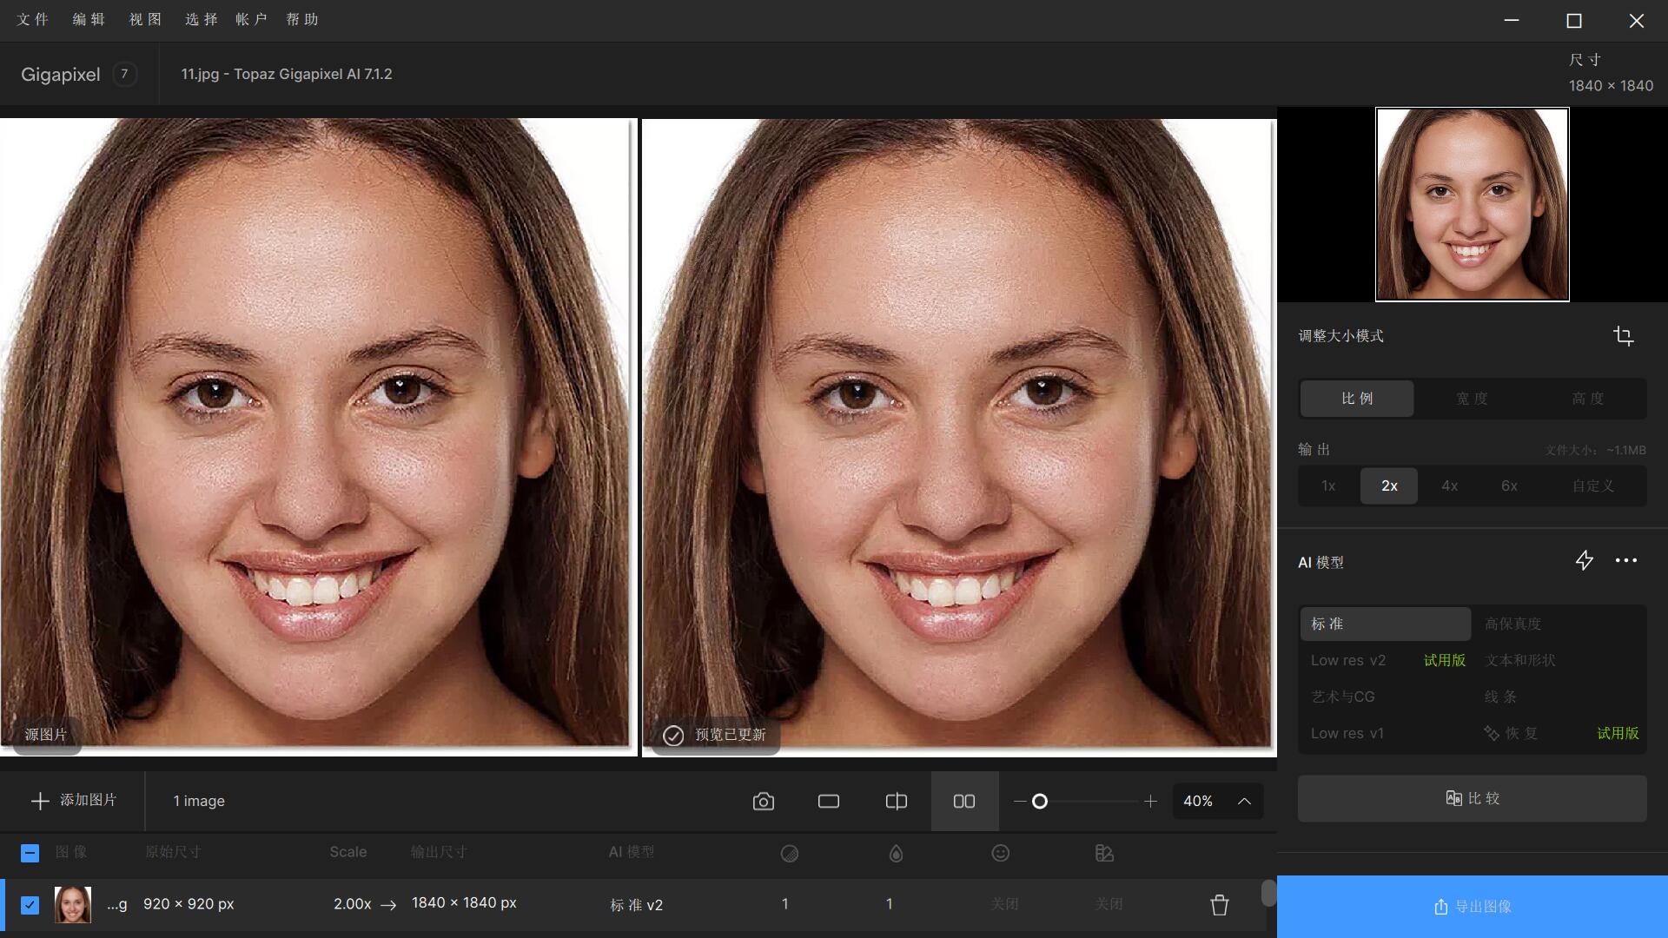Image resolution: width=1668 pixels, height=938 pixels.
Task: Open the 40% zoom level dropdown
Action: coord(1217,802)
